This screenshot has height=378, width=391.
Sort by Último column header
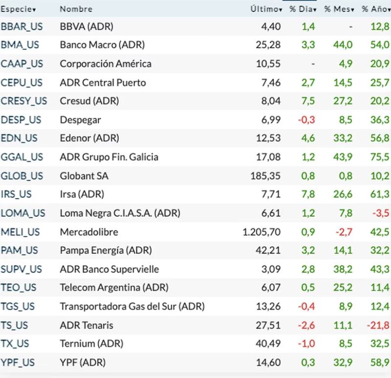[266, 9]
